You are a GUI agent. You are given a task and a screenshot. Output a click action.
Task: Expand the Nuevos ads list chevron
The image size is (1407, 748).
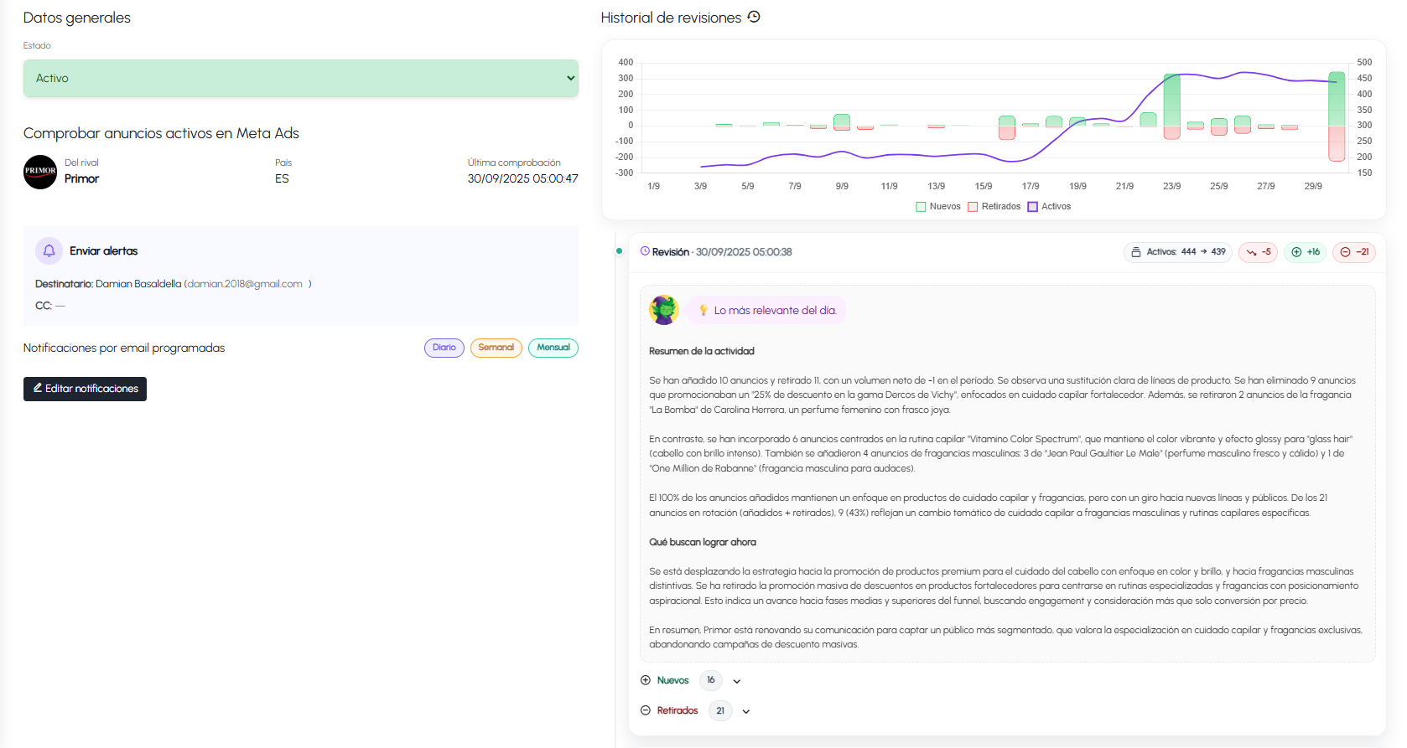[x=737, y=681]
